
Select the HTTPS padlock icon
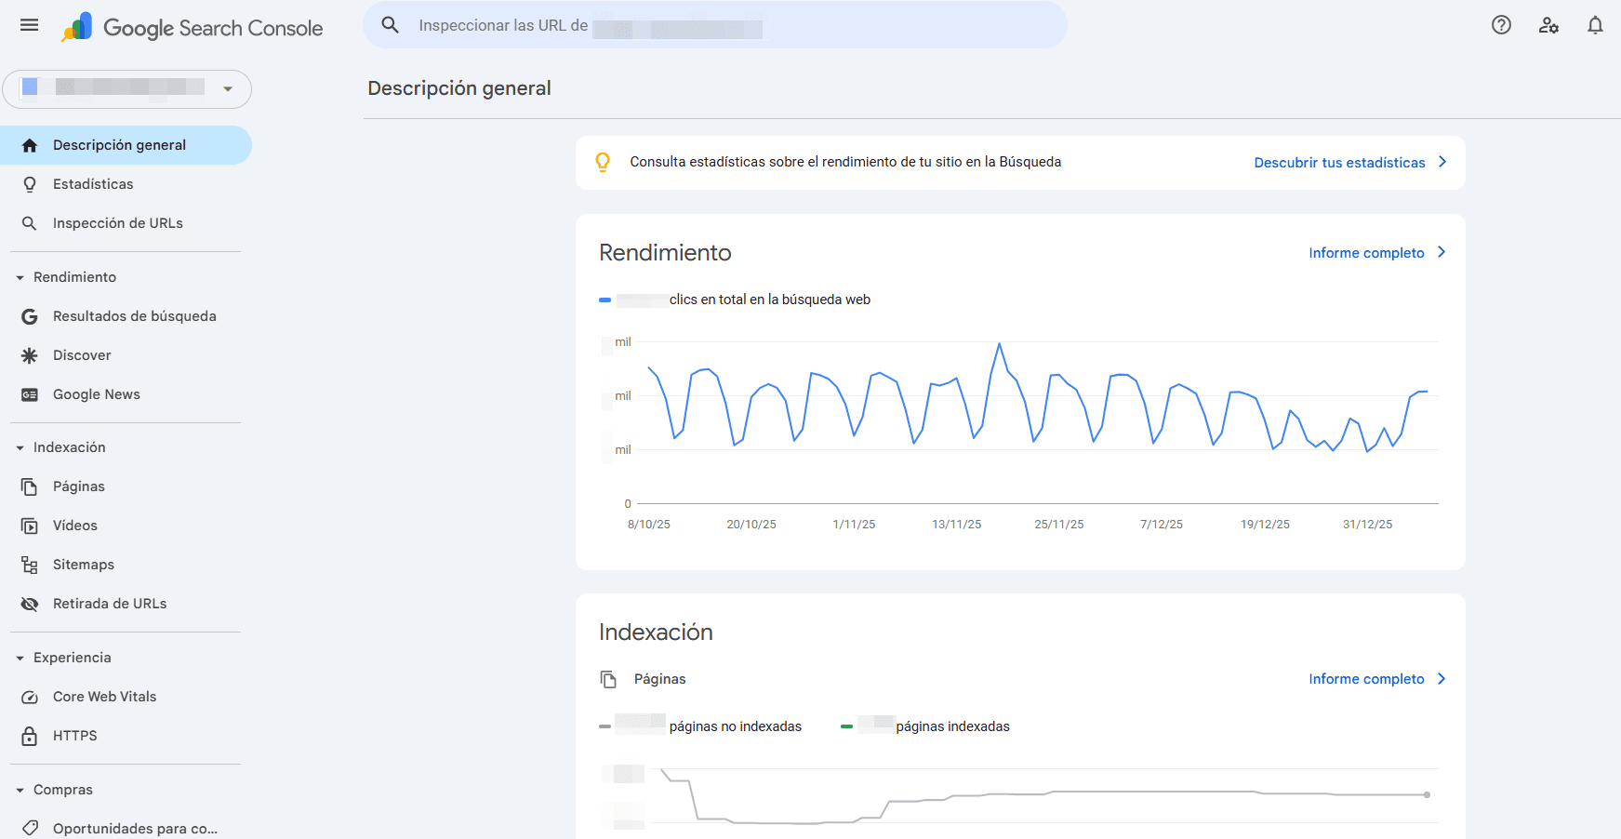click(29, 736)
